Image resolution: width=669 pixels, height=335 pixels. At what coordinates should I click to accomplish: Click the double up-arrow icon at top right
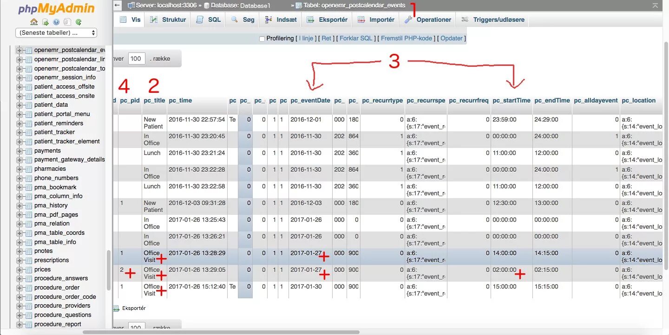656,6
